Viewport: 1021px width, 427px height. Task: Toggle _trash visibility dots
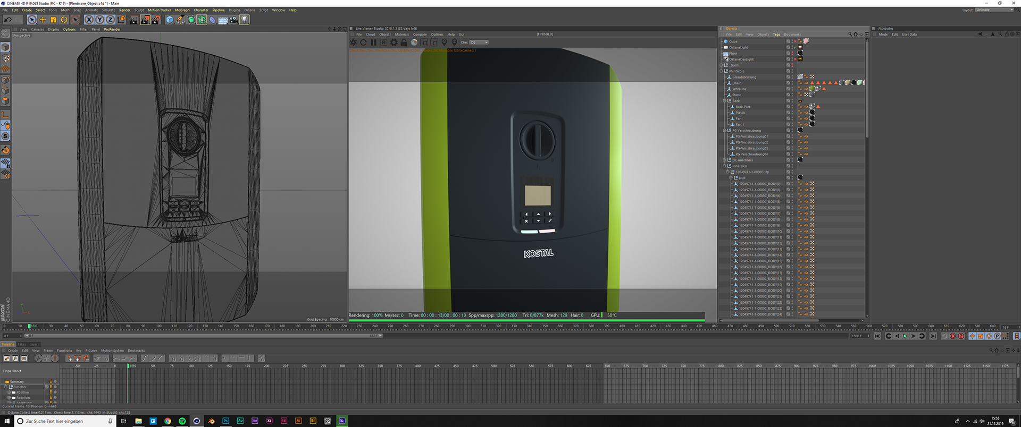792,65
